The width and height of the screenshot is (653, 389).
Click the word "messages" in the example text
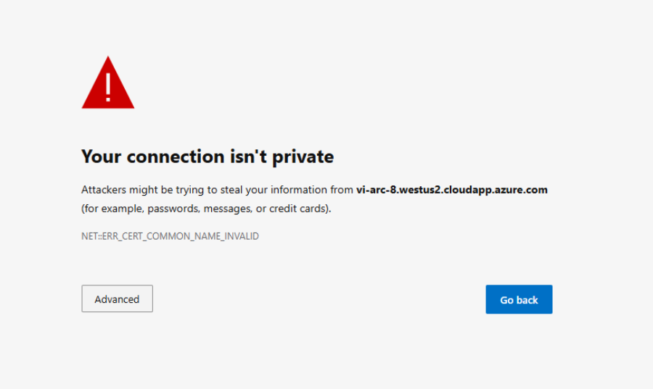228,209
